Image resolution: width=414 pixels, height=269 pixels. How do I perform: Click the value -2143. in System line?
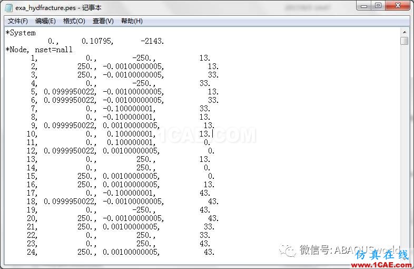pyautogui.click(x=152, y=41)
